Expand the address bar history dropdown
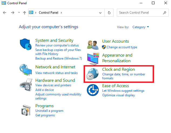The height and width of the screenshot is (133, 171). coord(100,13)
